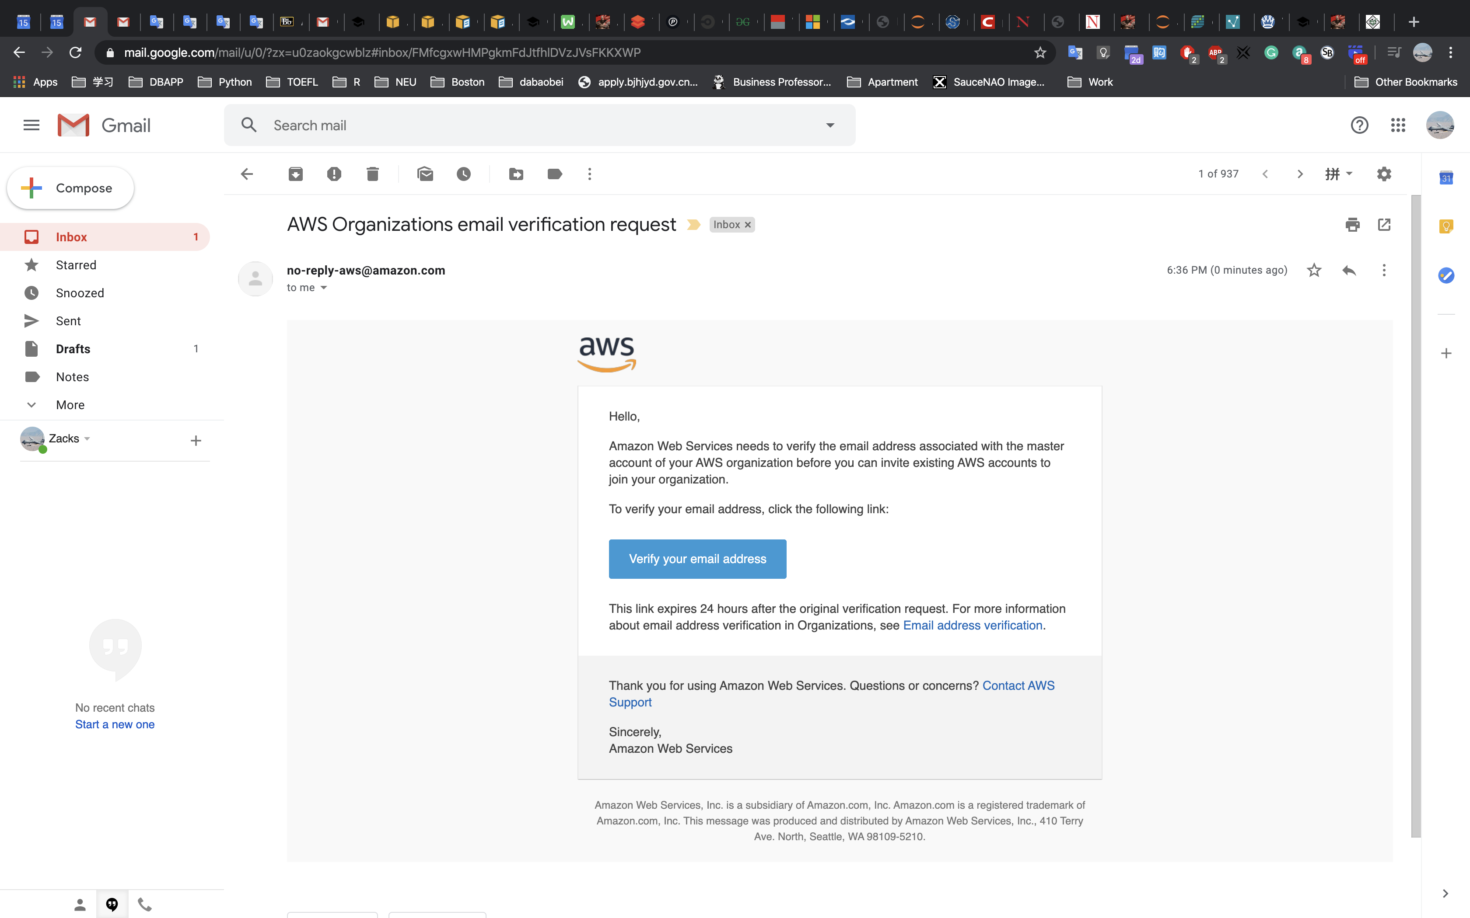The width and height of the screenshot is (1470, 918).
Task: Expand the More section in the sidebar
Action: 70,405
